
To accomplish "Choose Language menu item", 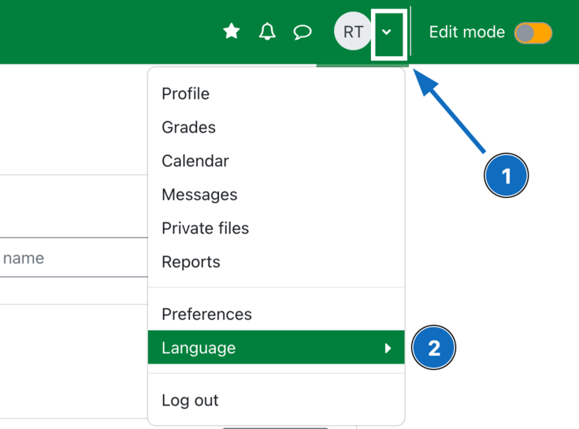I will point(277,347).
